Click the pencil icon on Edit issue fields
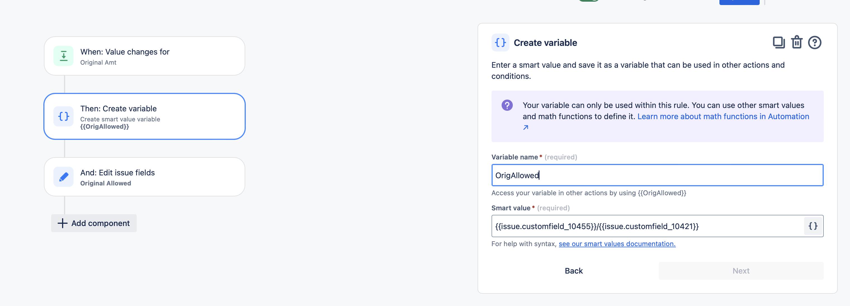The height and width of the screenshot is (306, 850). coord(64,177)
